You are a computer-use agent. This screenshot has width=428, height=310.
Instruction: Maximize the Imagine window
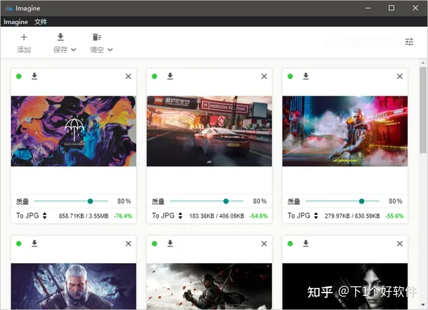[x=391, y=8]
